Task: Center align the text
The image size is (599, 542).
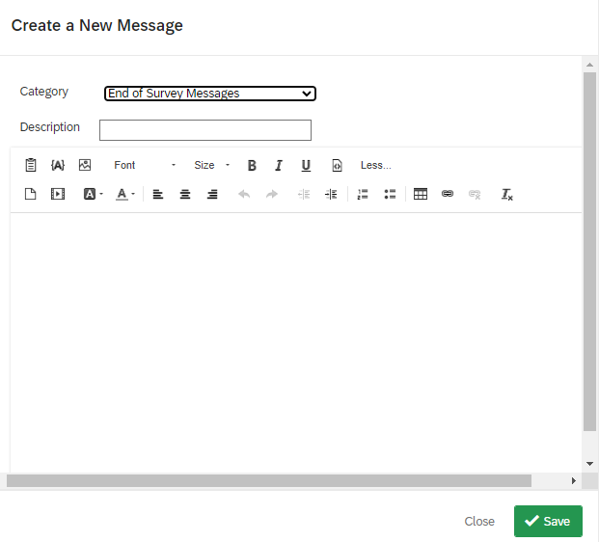Action: click(185, 194)
